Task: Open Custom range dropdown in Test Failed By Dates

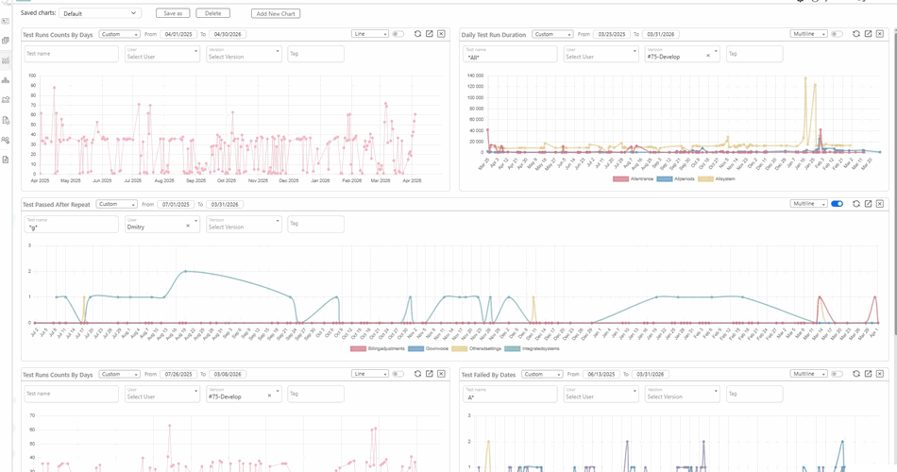Action: pyautogui.click(x=542, y=374)
